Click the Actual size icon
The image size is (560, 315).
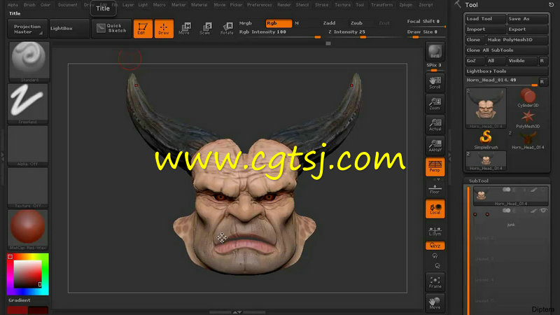coord(435,125)
